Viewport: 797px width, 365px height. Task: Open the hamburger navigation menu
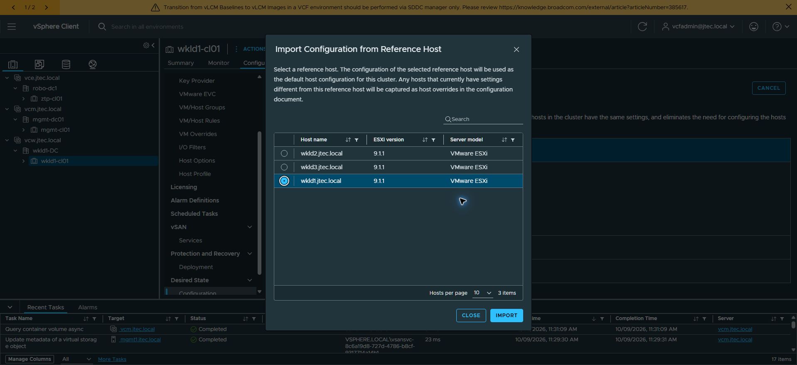(12, 27)
